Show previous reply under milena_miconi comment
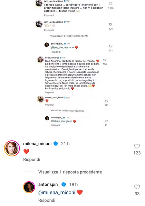 point(70,172)
